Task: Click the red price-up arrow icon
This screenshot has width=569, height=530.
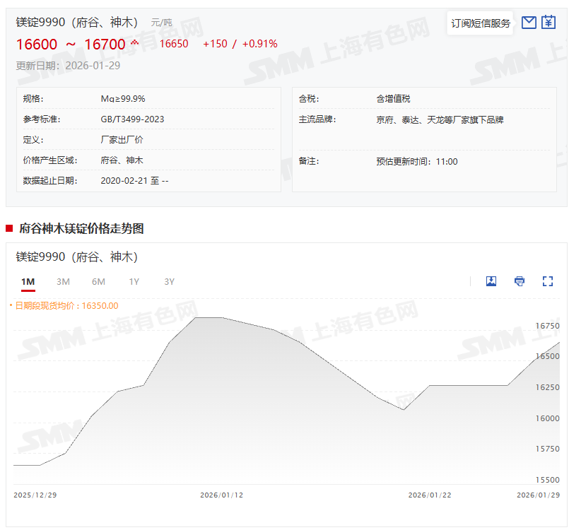Action: click(135, 43)
